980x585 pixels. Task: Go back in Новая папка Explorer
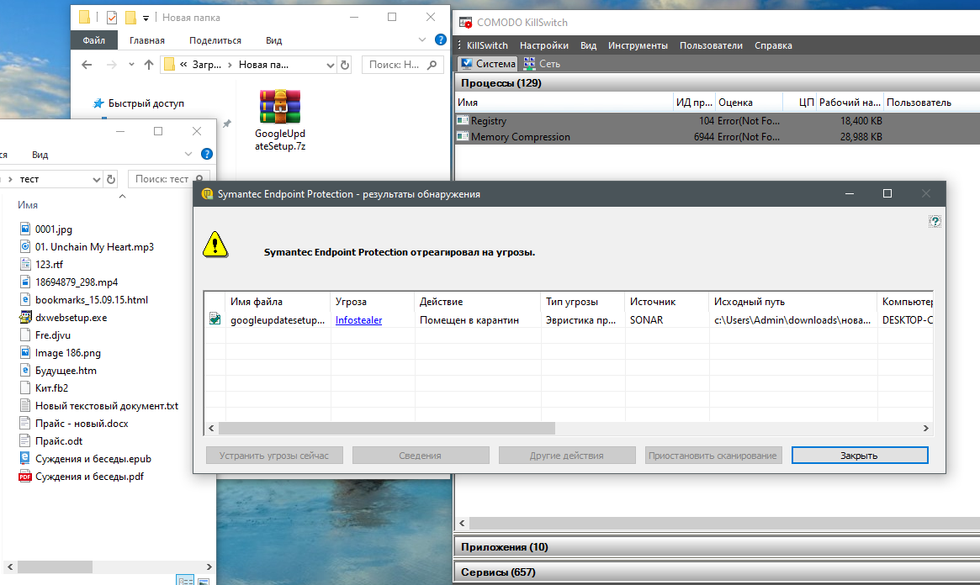pyautogui.click(x=87, y=65)
